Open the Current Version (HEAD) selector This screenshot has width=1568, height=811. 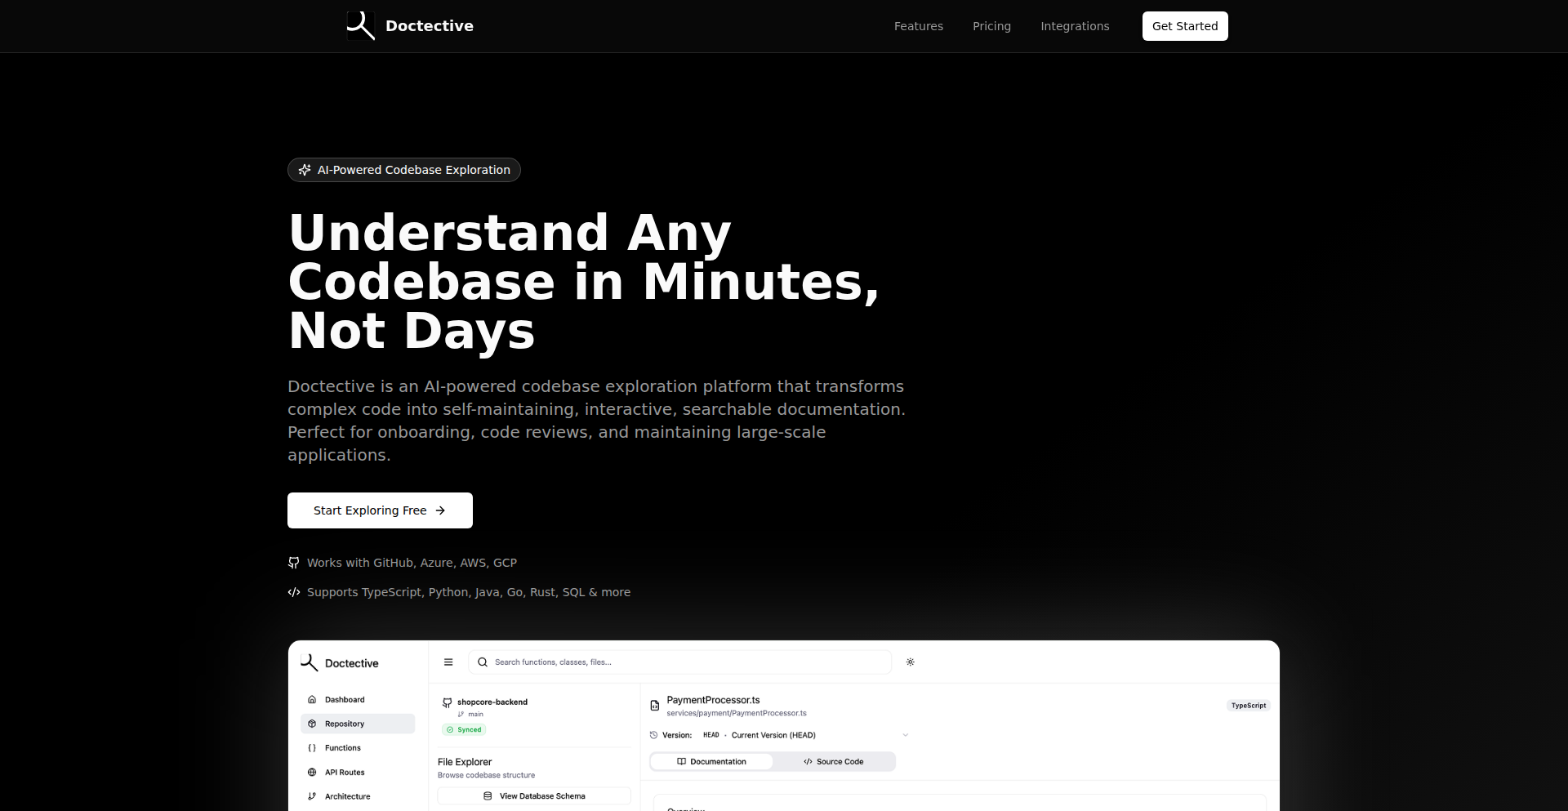[773, 735]
